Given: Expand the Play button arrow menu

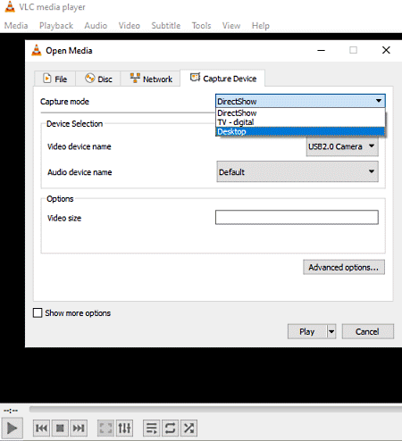Looking at the screenshot, I should click(x=331, y=331).
